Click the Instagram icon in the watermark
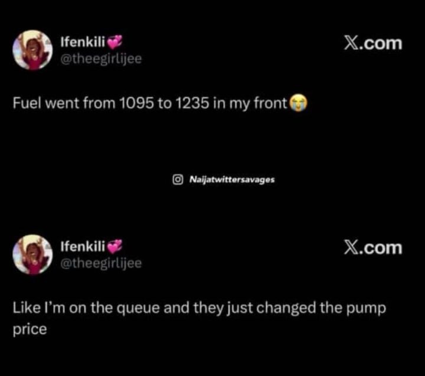The height and width of the screenshot is (376, 425). point(177,179)
